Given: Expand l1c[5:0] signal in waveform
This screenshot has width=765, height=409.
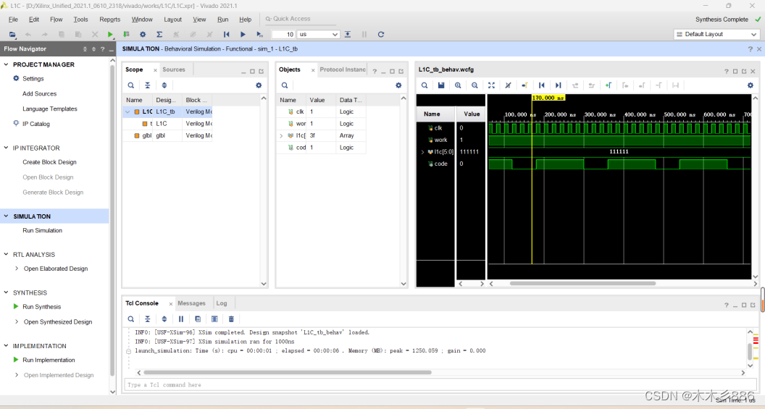Looking at the screenshot, I should pyautogui.click(x=422, y=152).
